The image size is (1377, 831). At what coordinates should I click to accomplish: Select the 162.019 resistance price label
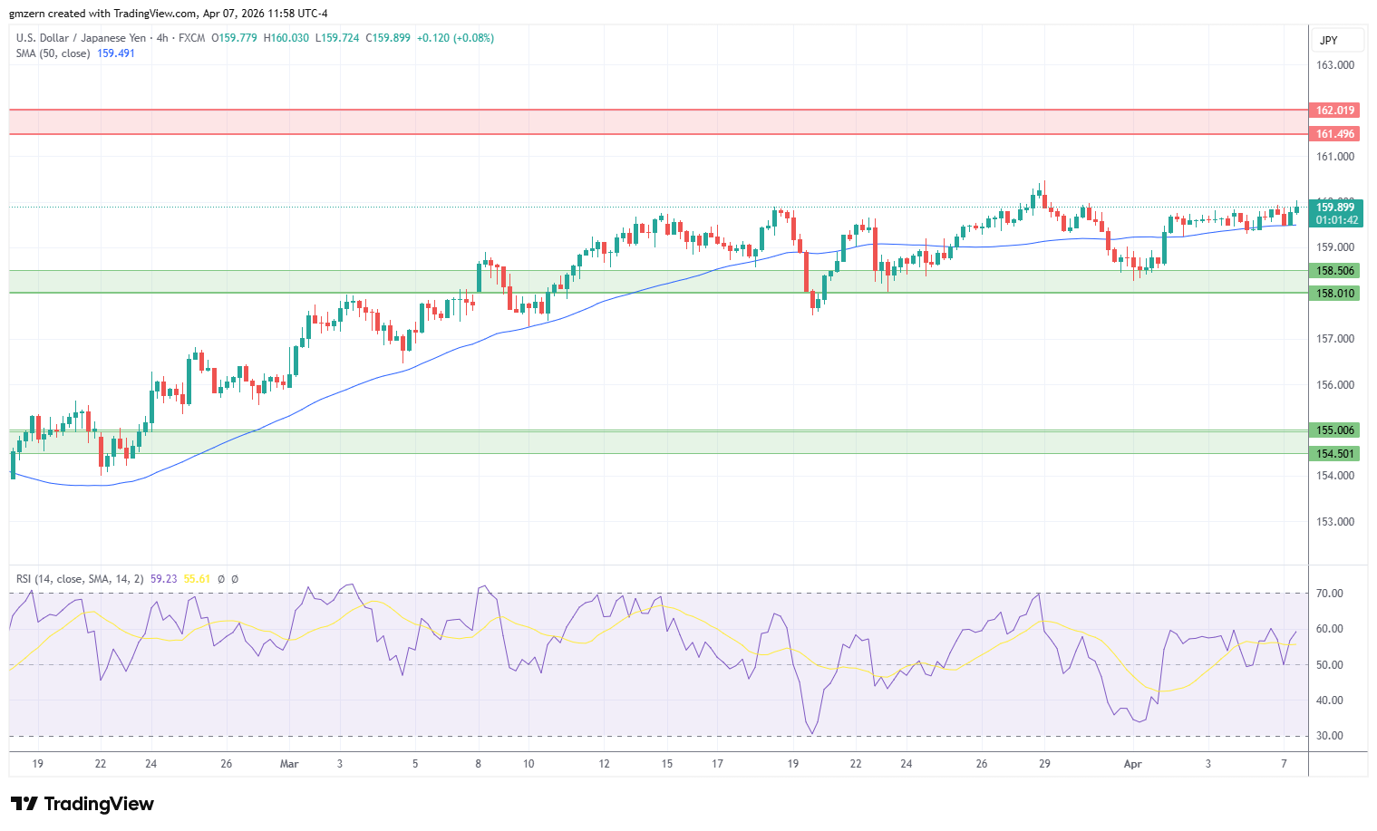click(x=1334, y=111)
